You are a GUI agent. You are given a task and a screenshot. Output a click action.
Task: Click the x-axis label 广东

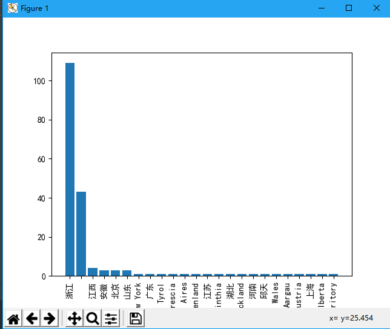click(x=150, y=292)
